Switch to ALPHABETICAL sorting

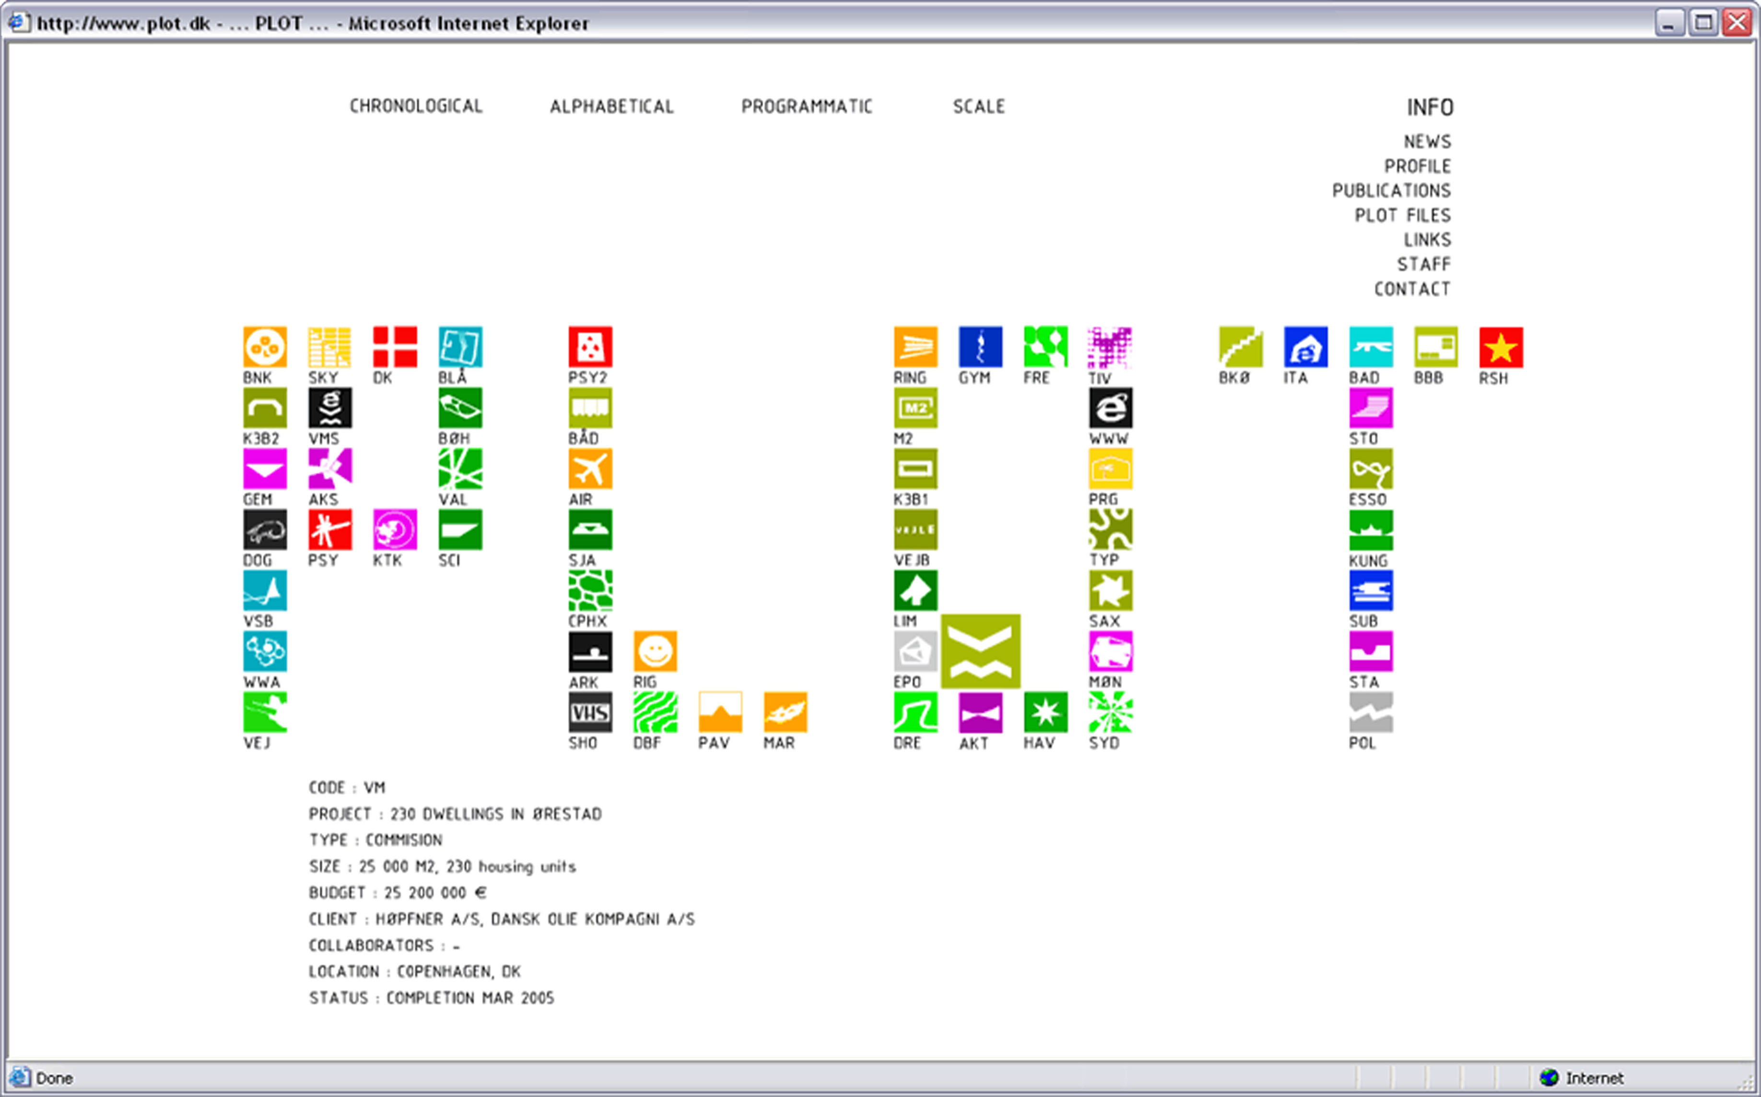(x=611, y=106)
